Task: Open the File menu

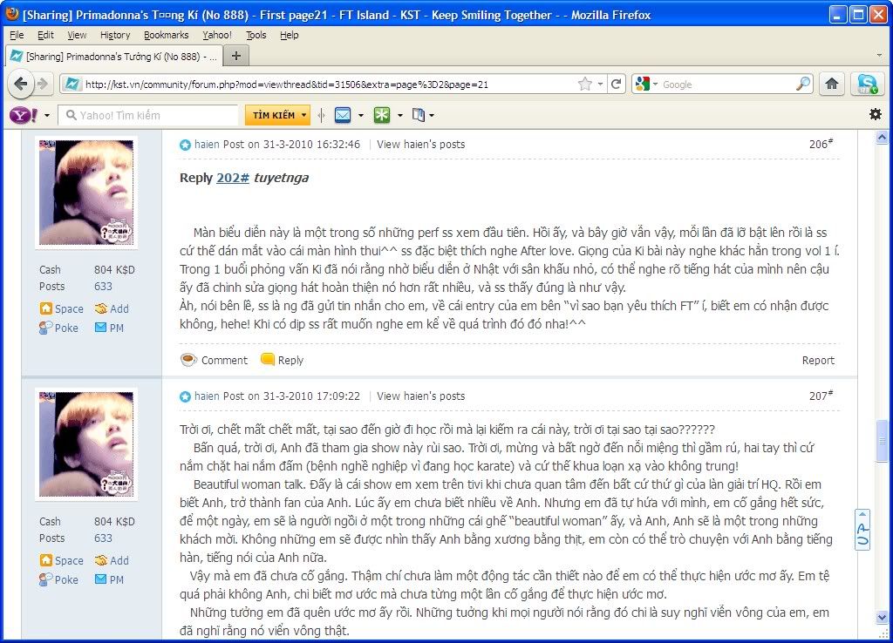Action: pyautogui.click(x=17, y=35)
